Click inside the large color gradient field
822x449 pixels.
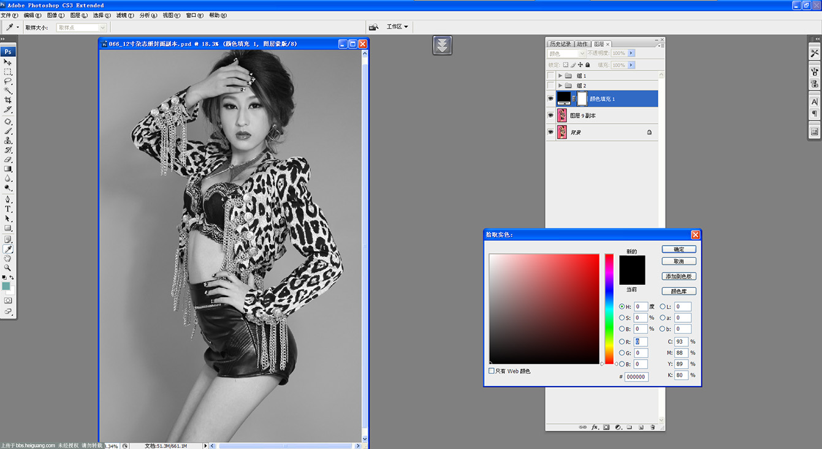pyautogui.click(x=544, y=309)
